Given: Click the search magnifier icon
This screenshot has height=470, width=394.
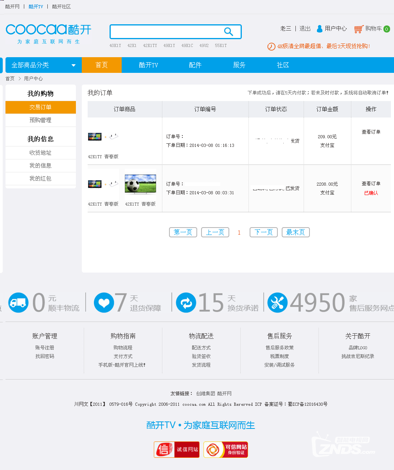Looking at the screenshot, I should click(x=228, y=32).
